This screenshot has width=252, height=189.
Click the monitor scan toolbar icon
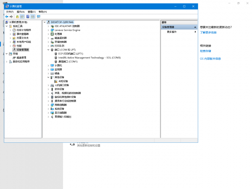[x=39, y=16]
